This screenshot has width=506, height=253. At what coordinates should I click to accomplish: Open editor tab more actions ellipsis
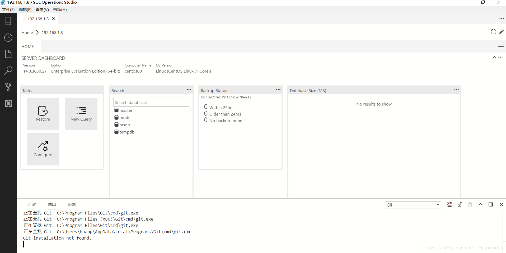point(502,18)
